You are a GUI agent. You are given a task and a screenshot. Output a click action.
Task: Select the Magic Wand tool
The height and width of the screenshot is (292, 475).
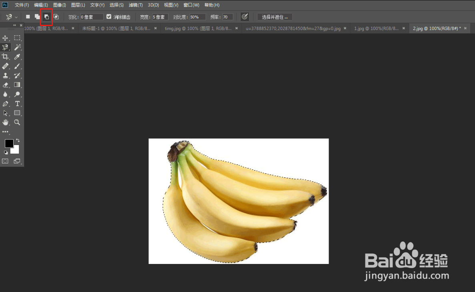[x=17, y=47]
